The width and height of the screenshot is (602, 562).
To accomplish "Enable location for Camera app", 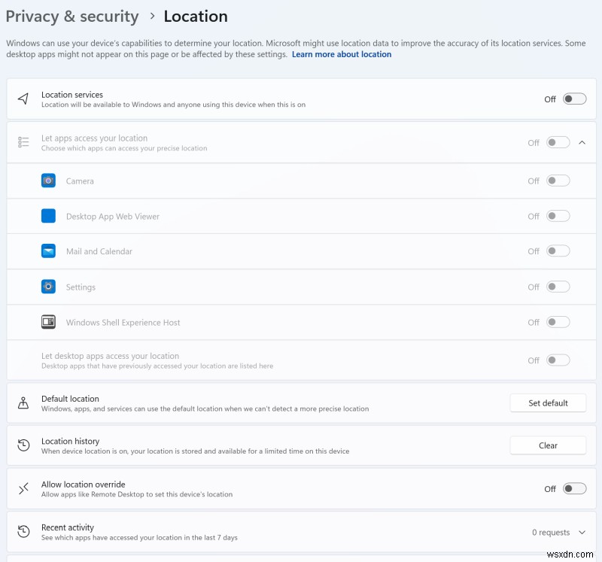I will point(558,181).
